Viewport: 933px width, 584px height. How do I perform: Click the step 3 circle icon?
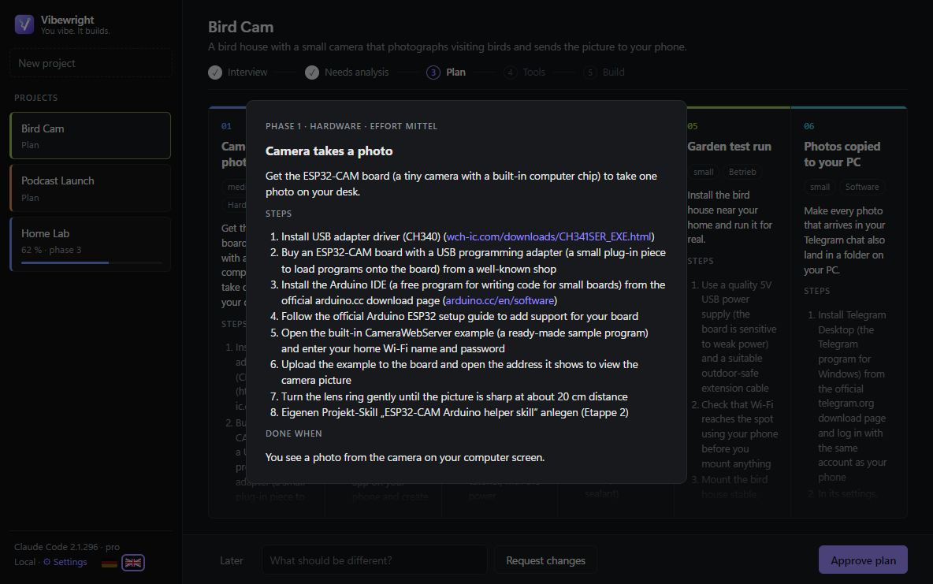coord(433,73)
